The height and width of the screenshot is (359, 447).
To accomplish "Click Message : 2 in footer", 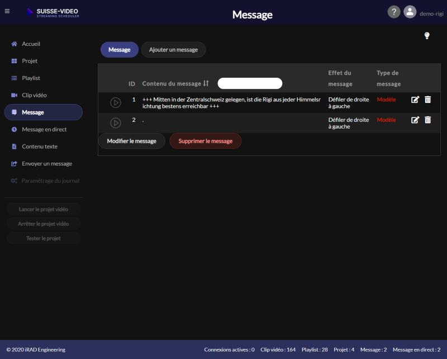I will (x=373, y=349).
